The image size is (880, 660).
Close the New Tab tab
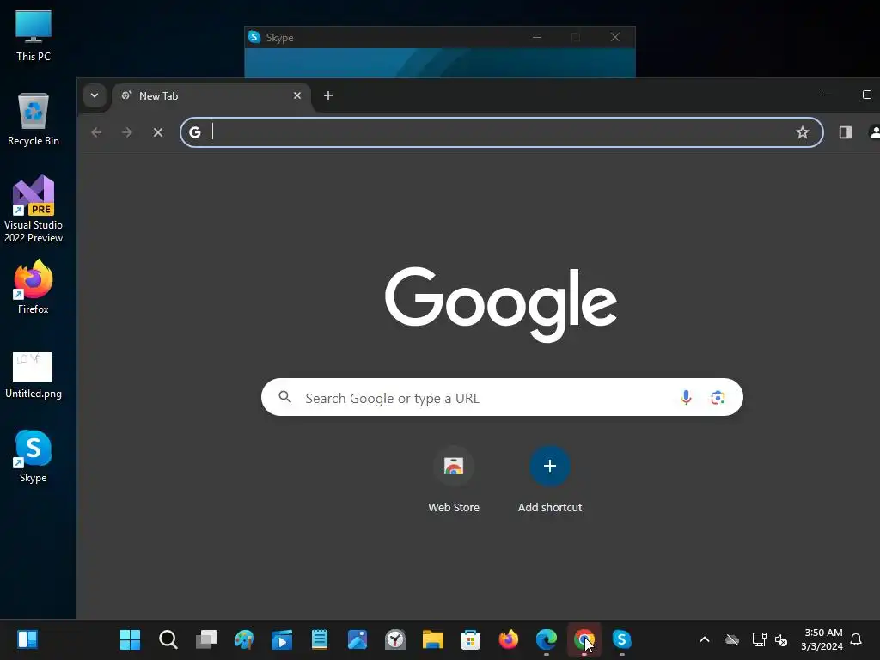click(297, 95)
